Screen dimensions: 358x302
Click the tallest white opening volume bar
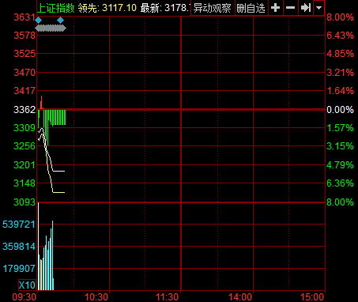39,246
